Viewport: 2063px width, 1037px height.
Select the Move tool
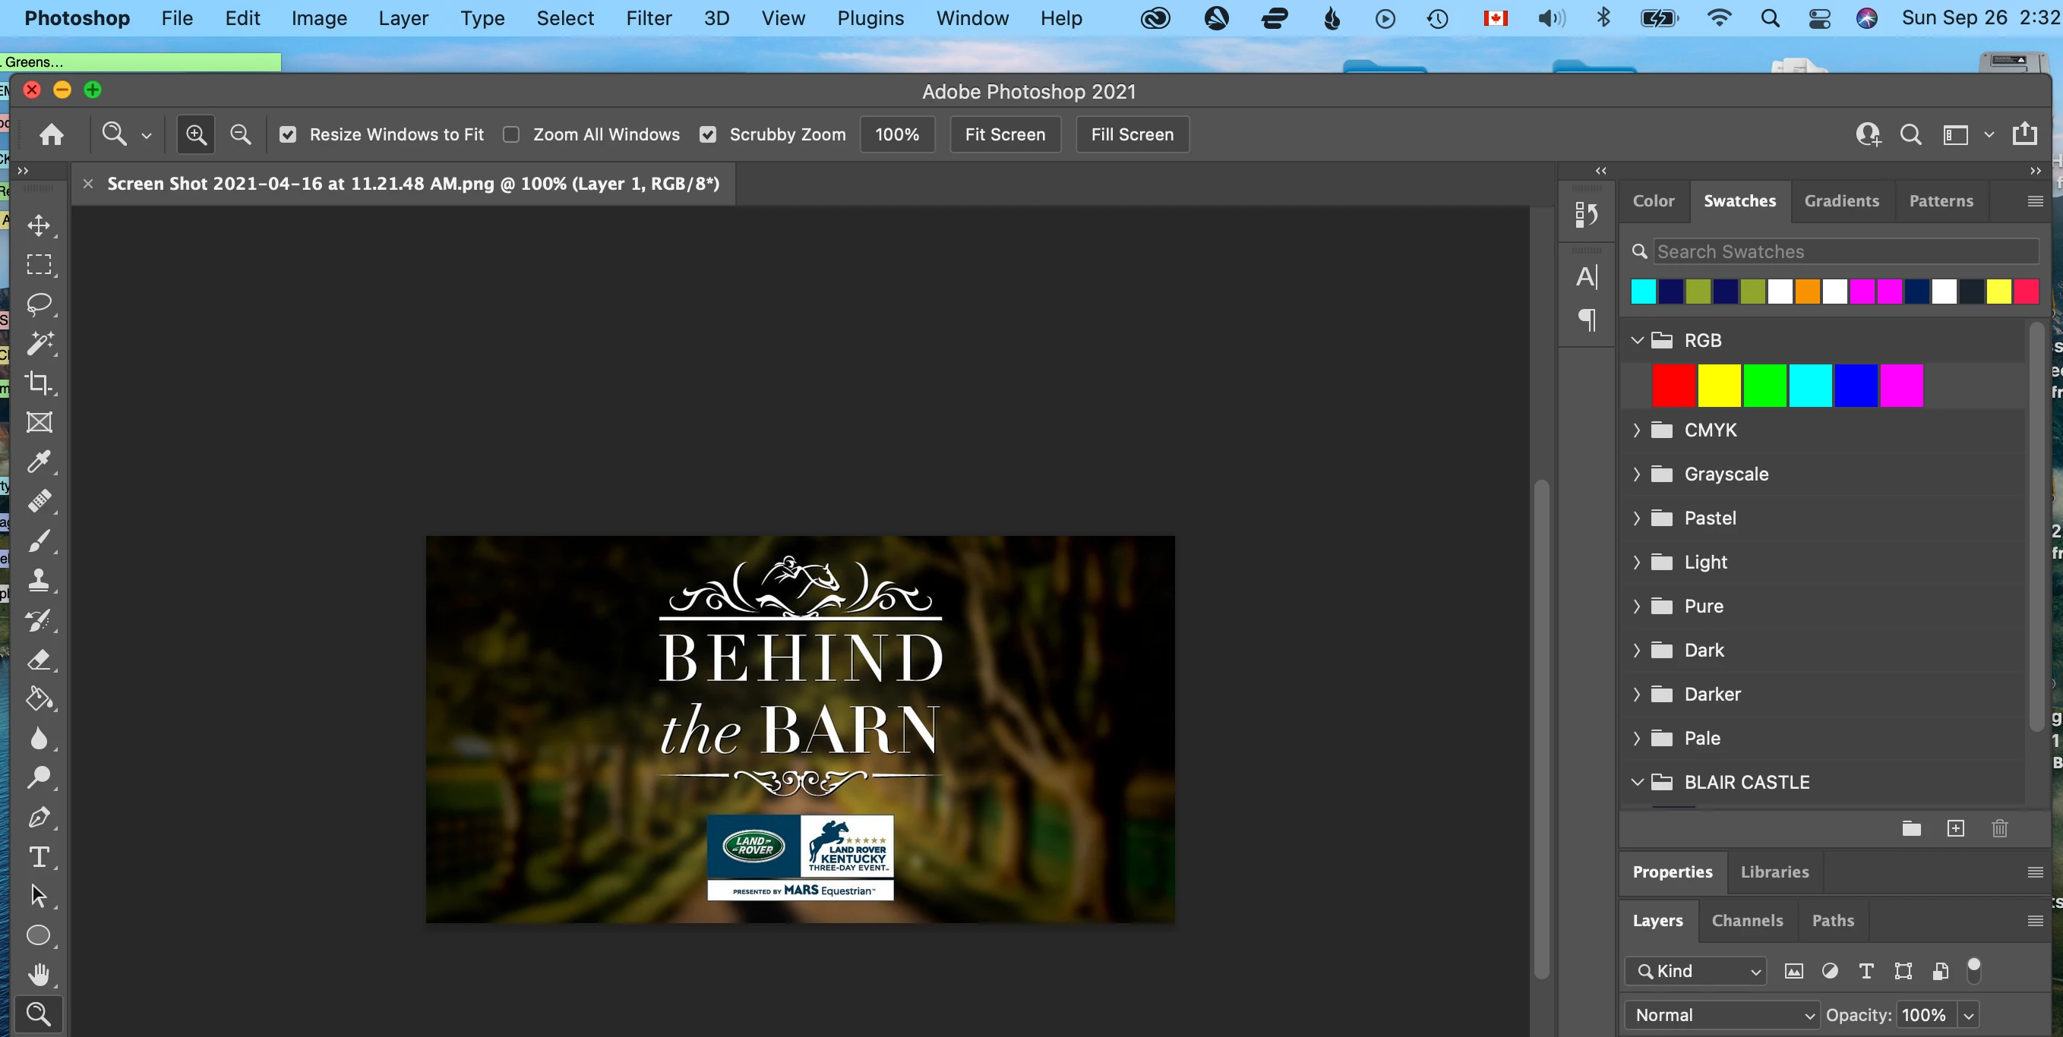39,225
